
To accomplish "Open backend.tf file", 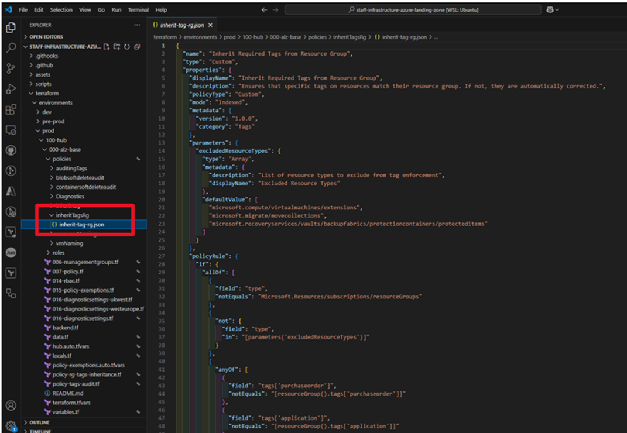I will point(65,328).
